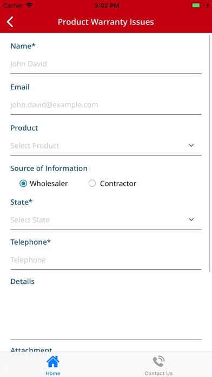The image size is (212, 377).
Task: Expand the Select Product chevron
Action: tap(191, 146)
